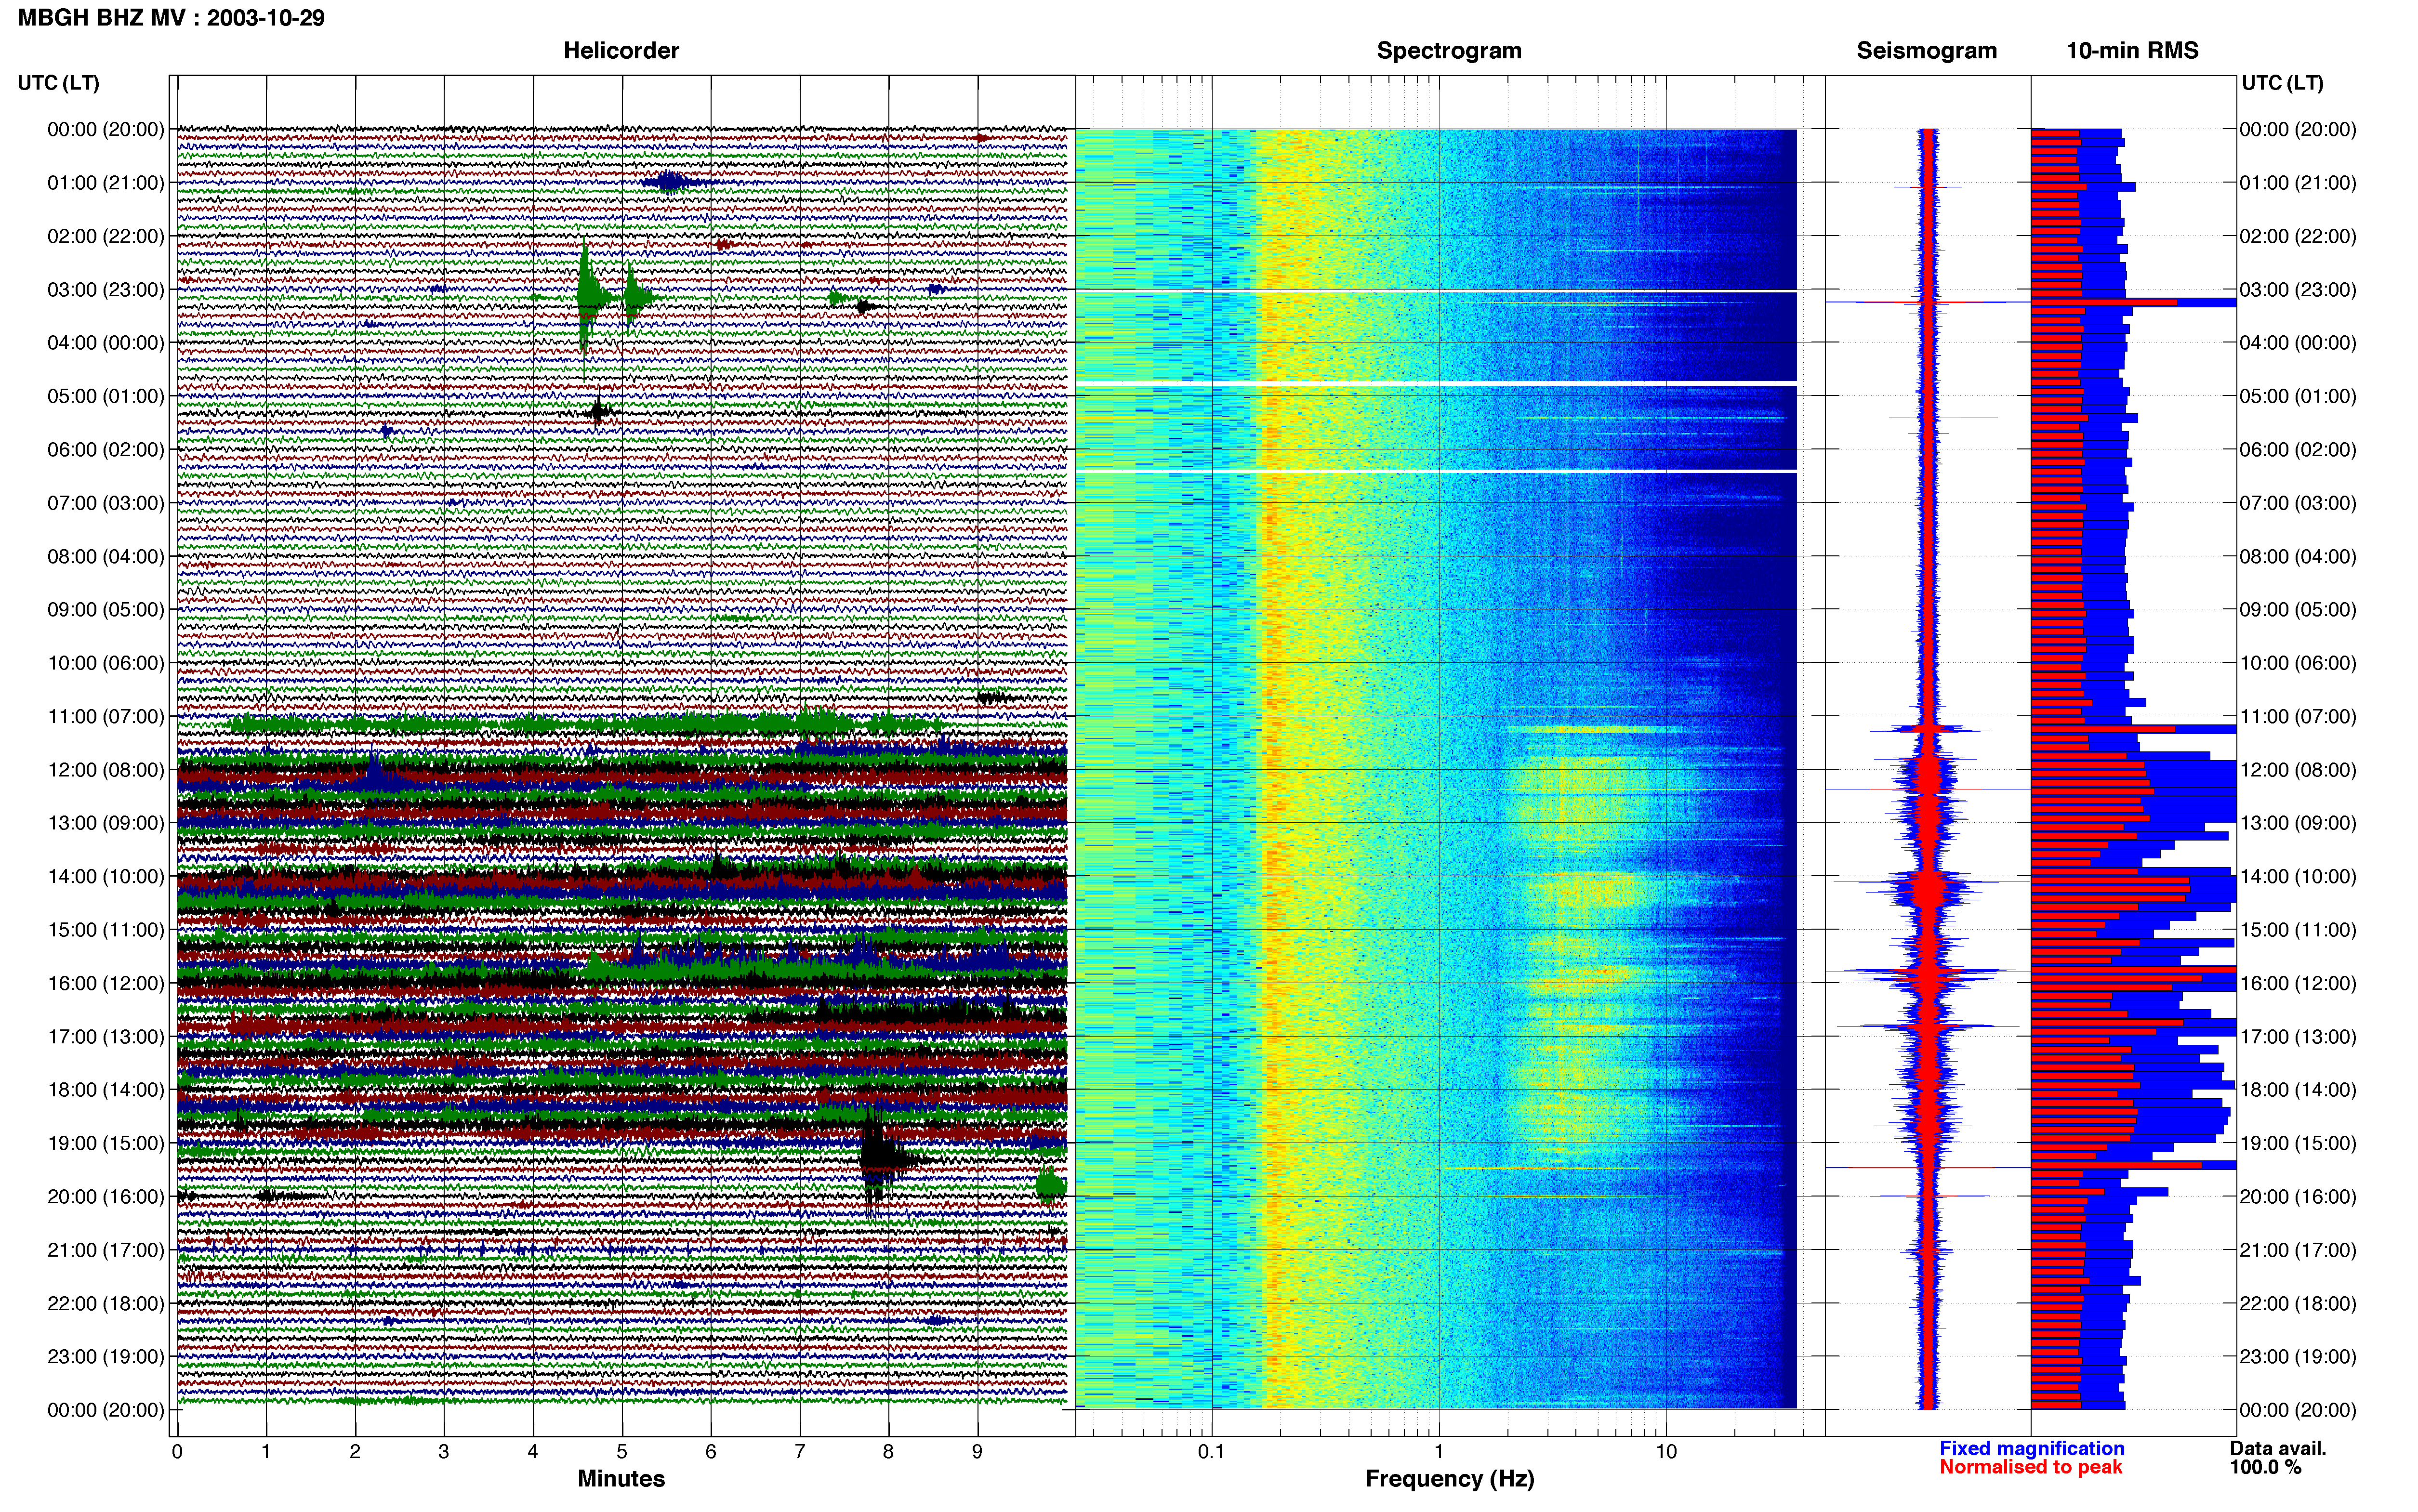Viewport: 2418px width, 1512px height.
Task: Click the 'Minutes' x-axis label
Action: (x=621, y=1478)
